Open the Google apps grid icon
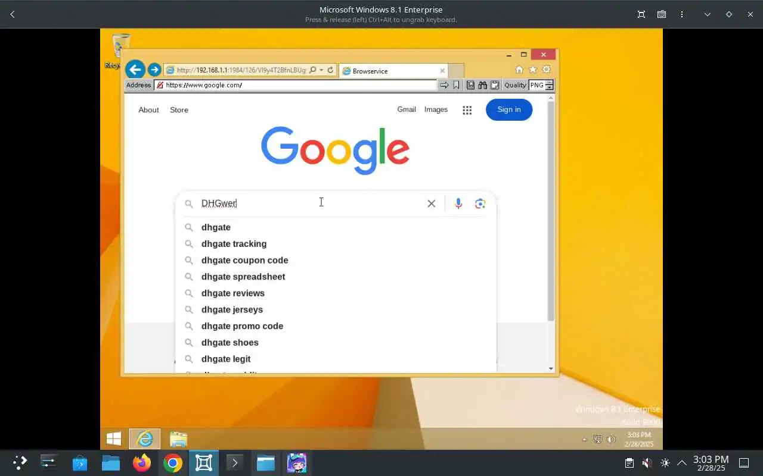The height and width of the screenshot is (476, 763). [467, 110]
